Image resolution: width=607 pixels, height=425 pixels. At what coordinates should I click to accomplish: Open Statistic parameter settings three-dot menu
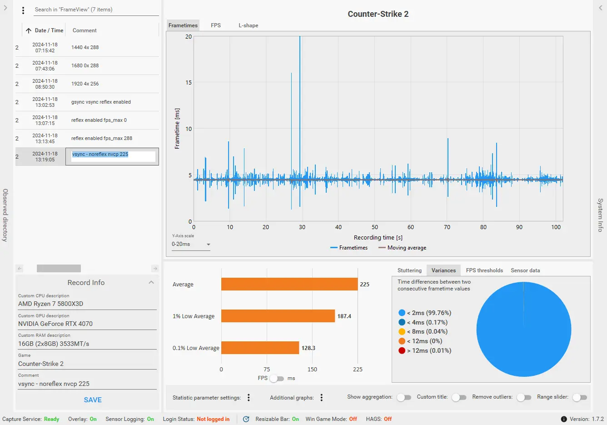[249, 398]
